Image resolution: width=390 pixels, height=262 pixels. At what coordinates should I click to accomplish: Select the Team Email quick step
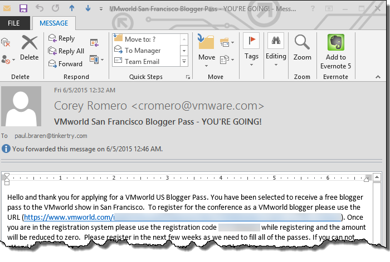coord(146,61)
